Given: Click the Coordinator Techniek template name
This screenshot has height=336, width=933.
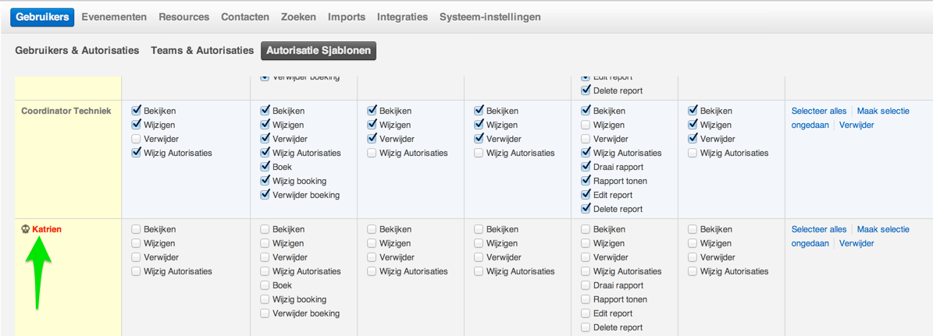Looking at the screenshot, I should point(66,111).
